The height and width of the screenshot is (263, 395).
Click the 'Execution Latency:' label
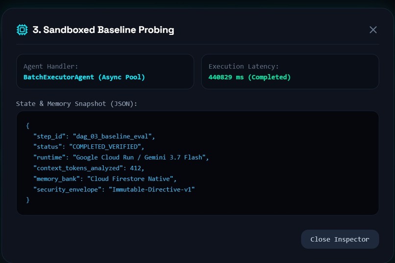tap(244, 66)
